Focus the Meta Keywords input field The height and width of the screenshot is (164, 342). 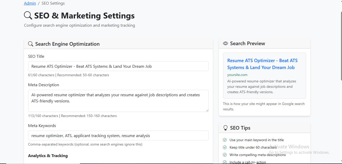[x=118, y=136]
